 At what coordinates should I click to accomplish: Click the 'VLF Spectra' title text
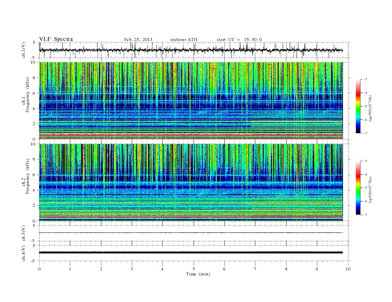click(56, 39)
